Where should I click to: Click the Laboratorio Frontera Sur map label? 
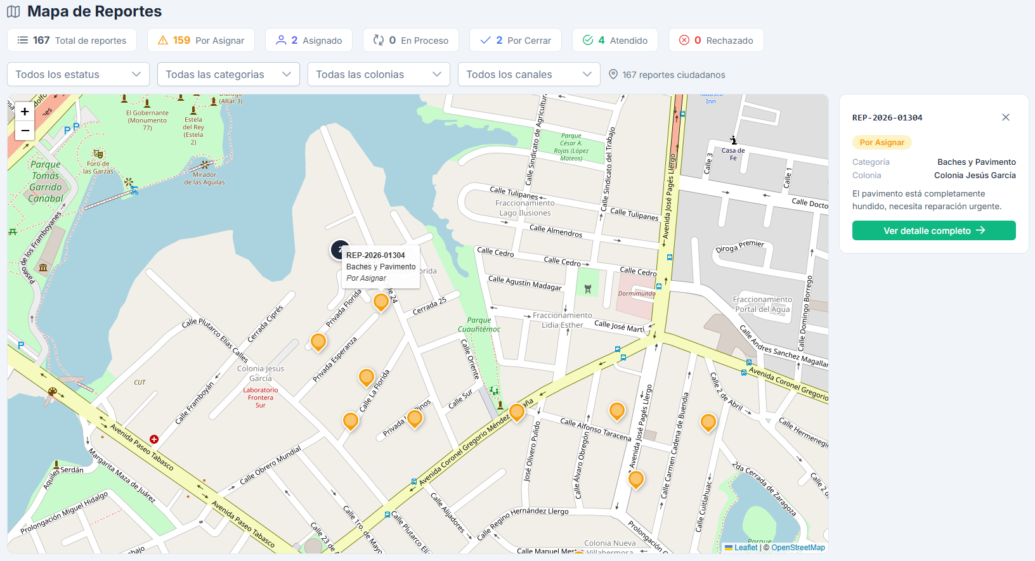click(261, 397)
